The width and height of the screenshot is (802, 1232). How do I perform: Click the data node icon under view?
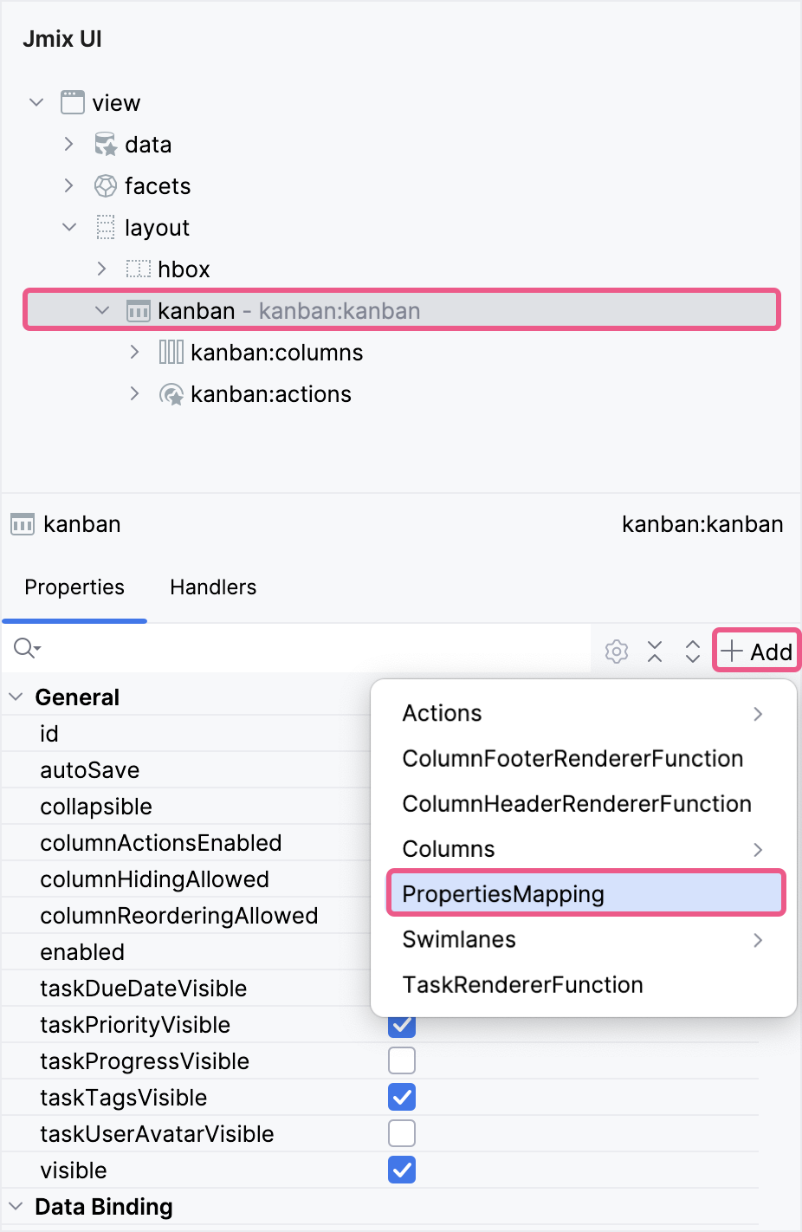point(105,144)
